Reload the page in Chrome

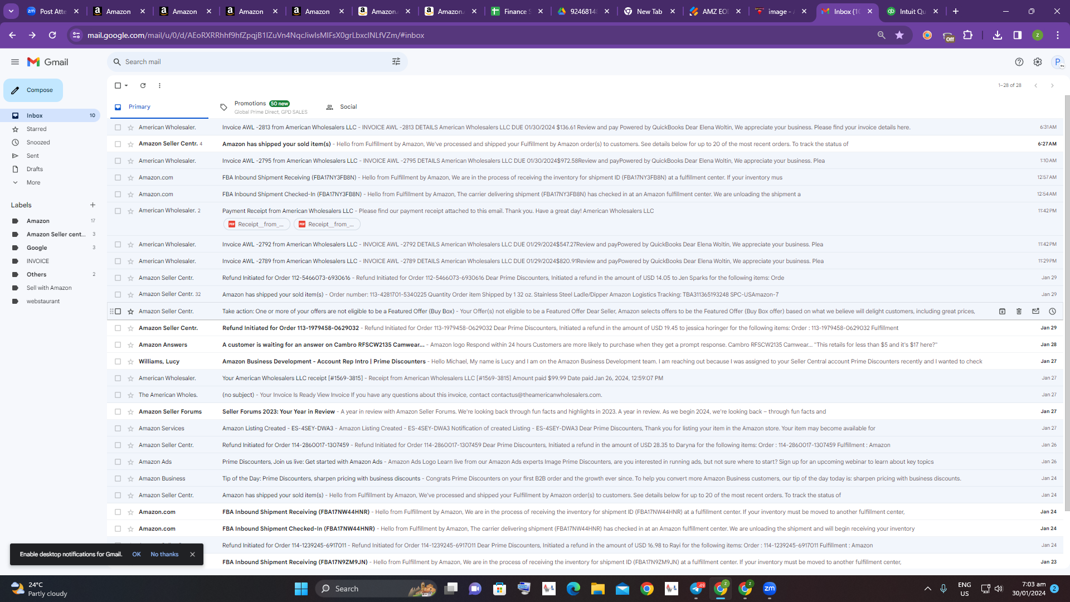52,35
